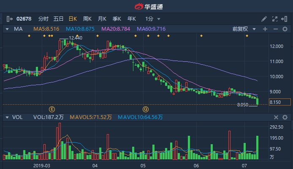Click the minus zoom-out icon on MA bar
This screenshot has height=169, width=293.
pos(275,29)
